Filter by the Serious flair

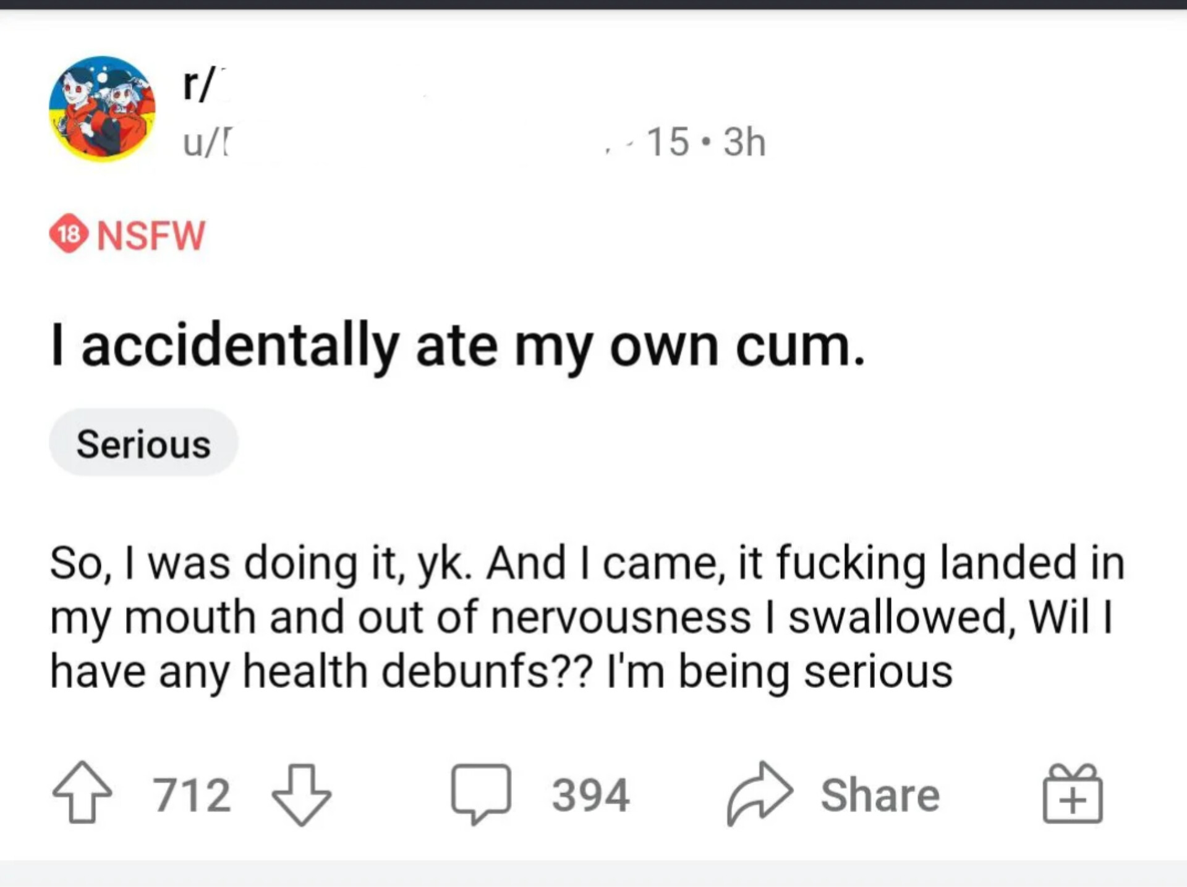coord(143,443)
